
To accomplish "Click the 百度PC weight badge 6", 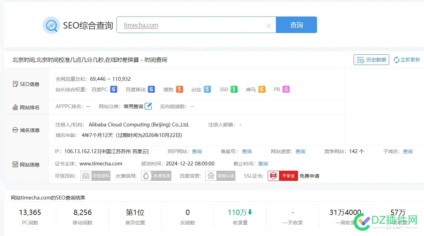I will (113, 89).
